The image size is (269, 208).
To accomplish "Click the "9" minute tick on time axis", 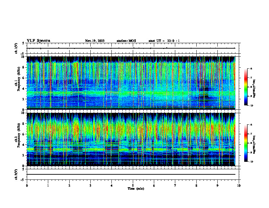I will coord(217,186).
